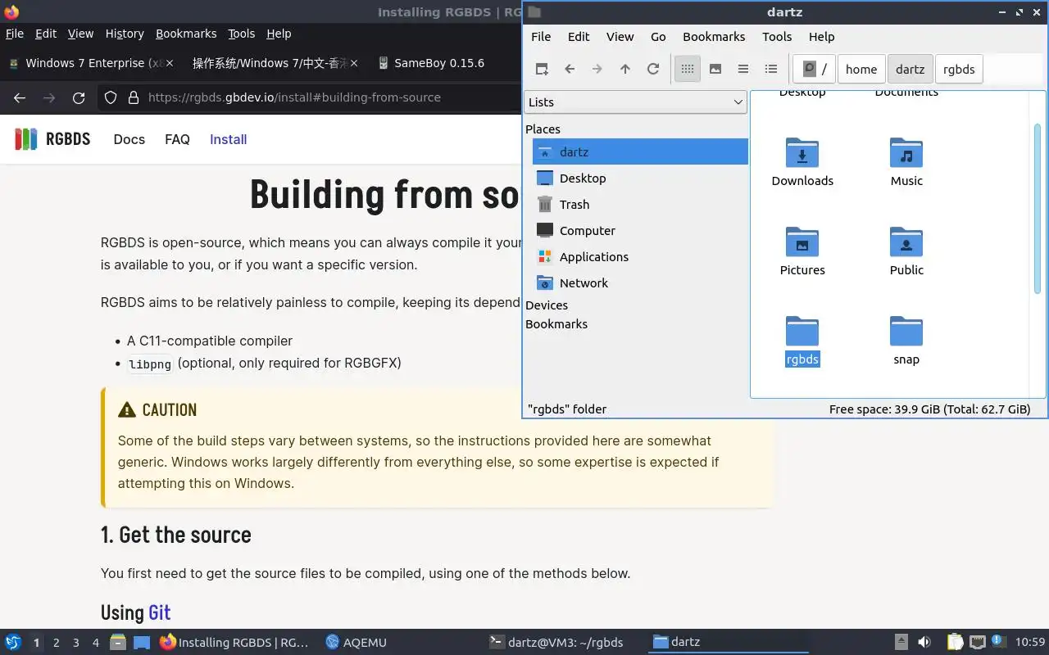Switch to workspace 2 in pager
The image size is (1049, 655).
click(56, 643)
